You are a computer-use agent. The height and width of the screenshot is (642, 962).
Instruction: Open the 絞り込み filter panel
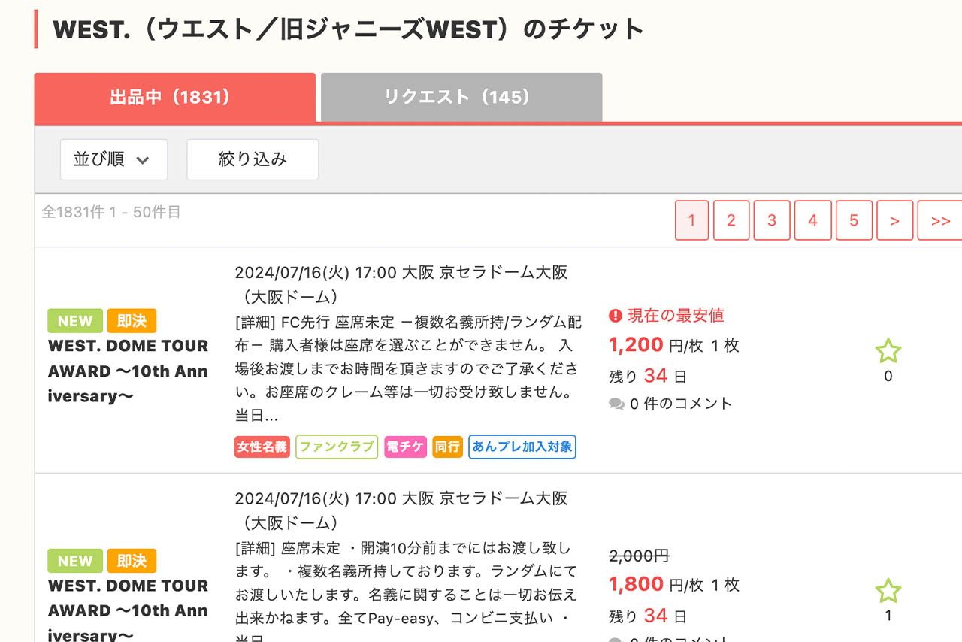tap(253, 159)
